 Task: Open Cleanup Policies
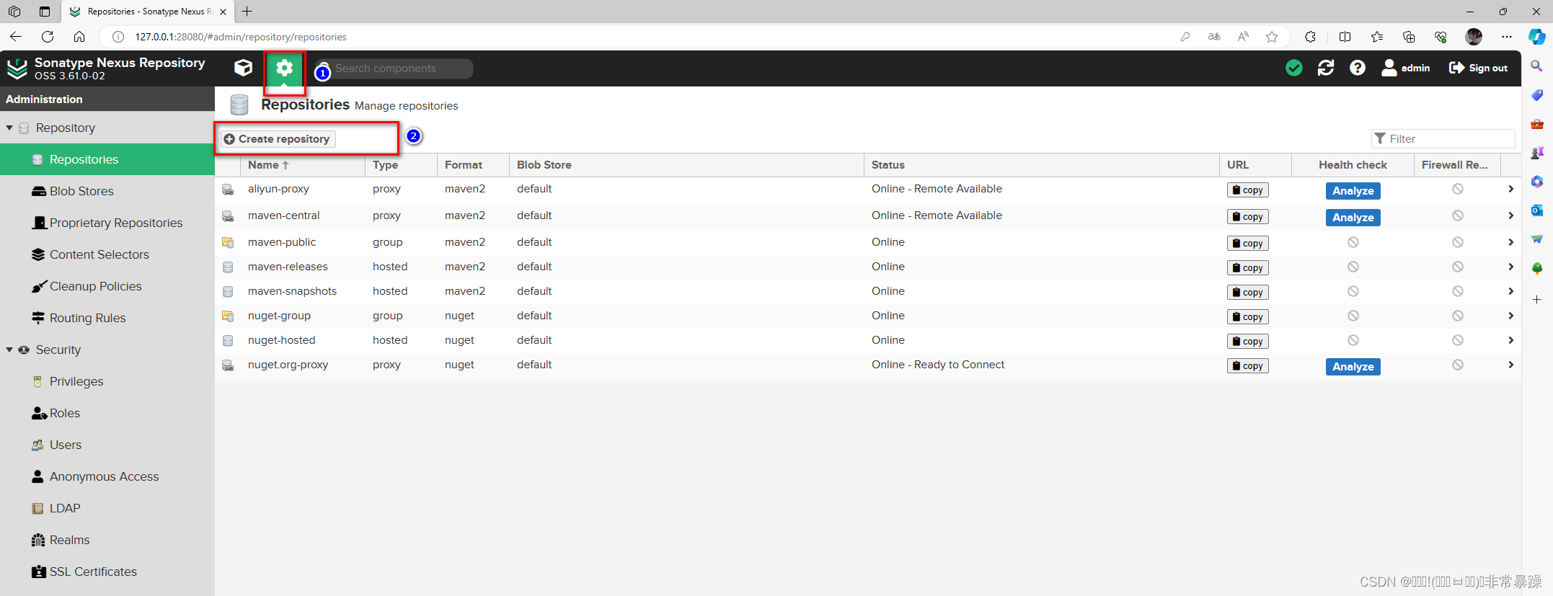click(107, 286)
